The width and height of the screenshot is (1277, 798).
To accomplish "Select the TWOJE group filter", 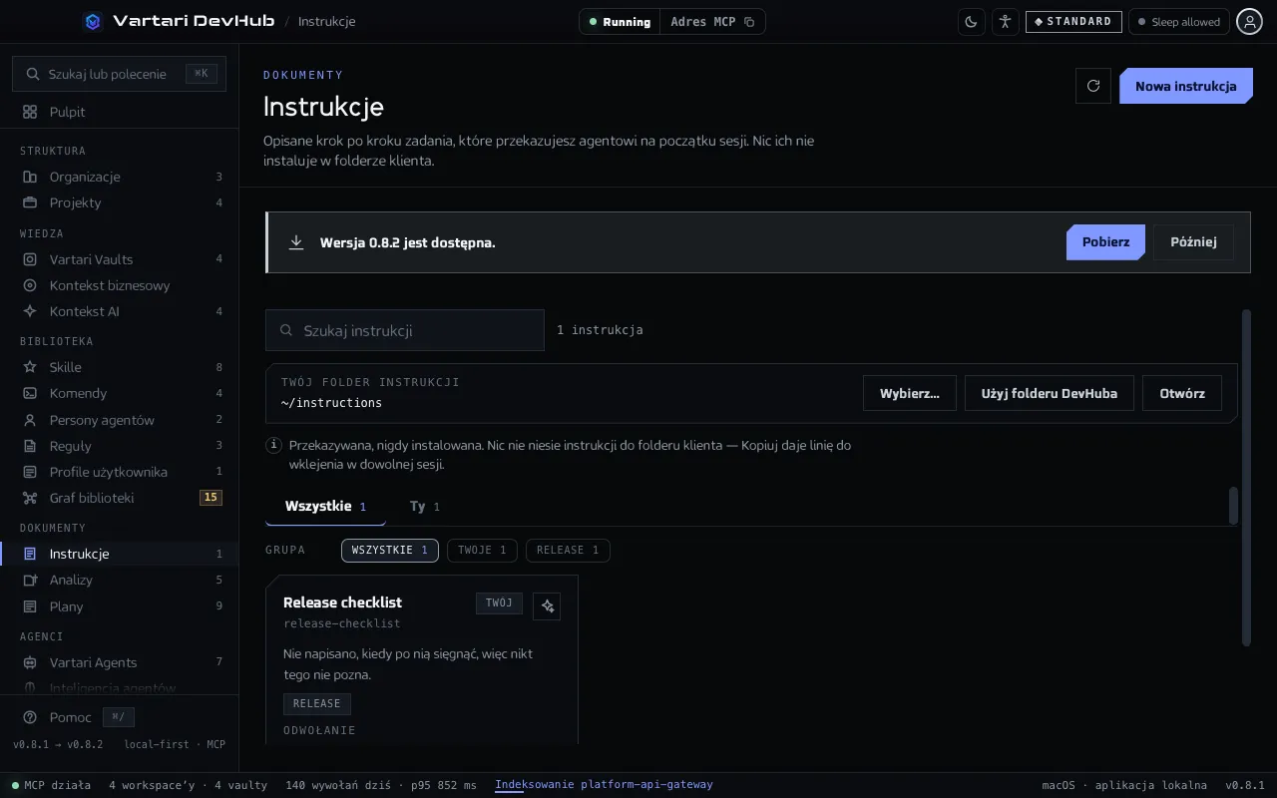I will tap(482, 551).
